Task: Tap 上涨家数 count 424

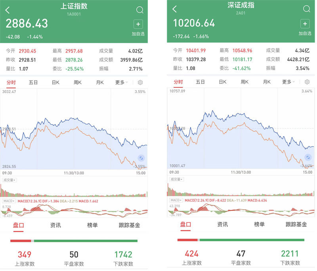Action: tap(192, 254)
